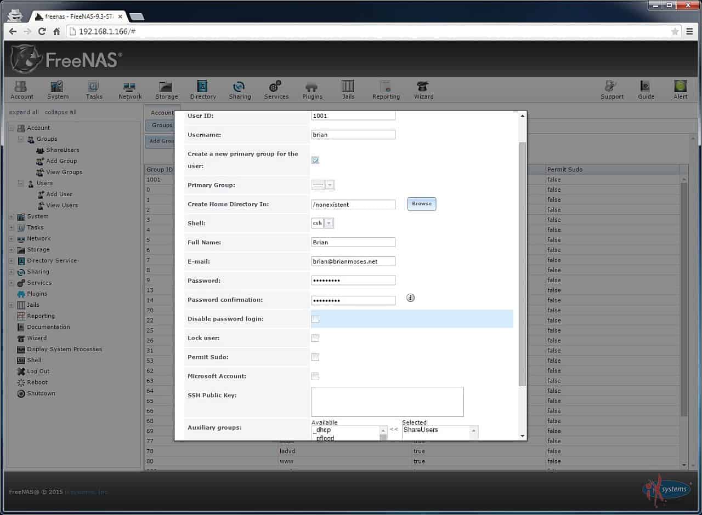Open the System toolbar icon

click(x=58, y=90)
